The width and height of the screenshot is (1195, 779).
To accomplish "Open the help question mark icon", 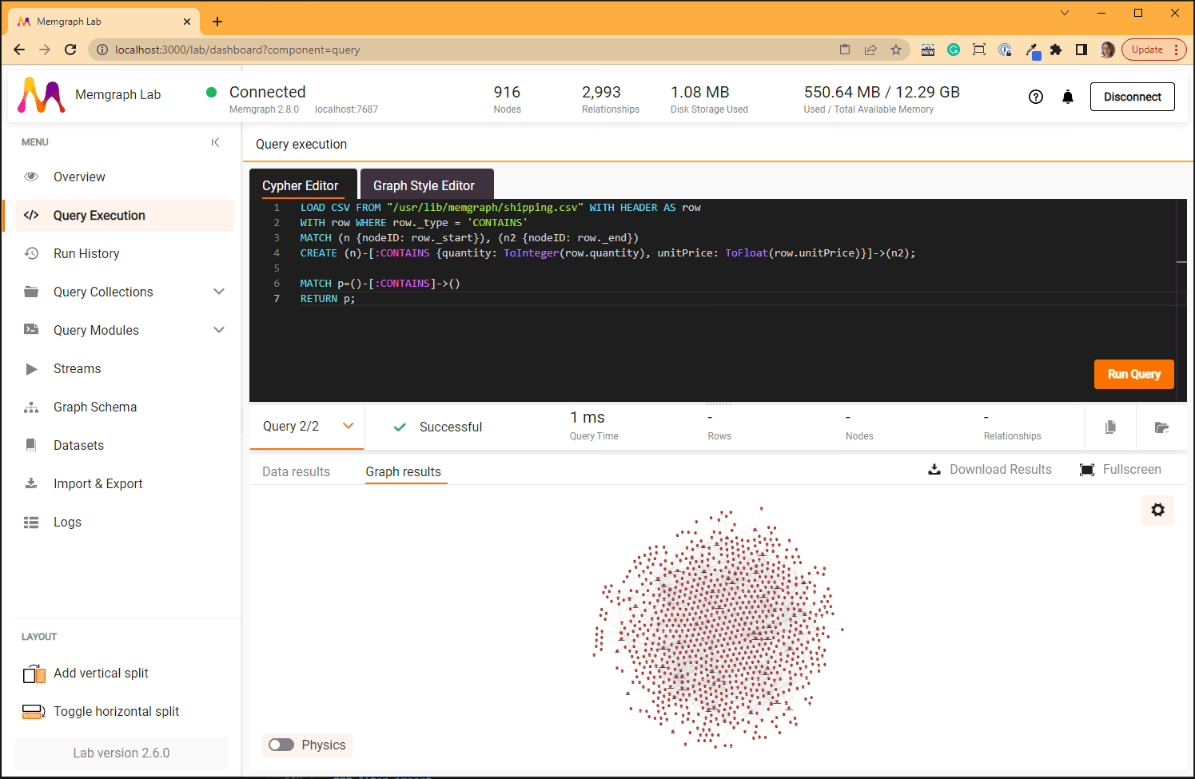I will coord(1036,97).
